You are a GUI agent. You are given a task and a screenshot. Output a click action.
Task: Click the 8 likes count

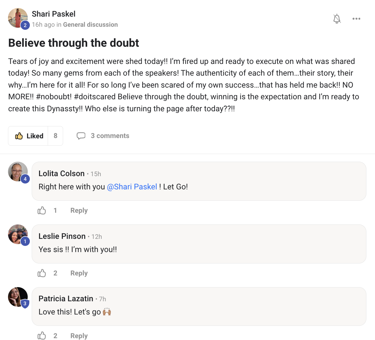55,136
